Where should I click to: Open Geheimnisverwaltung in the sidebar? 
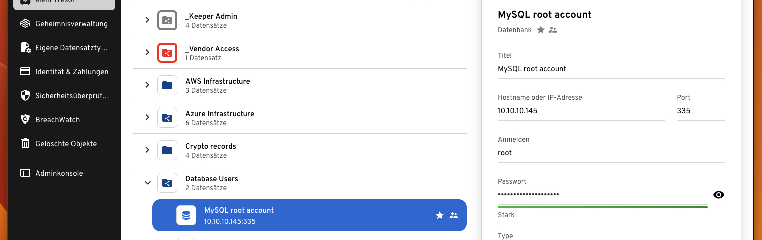(x=71, y=24)
